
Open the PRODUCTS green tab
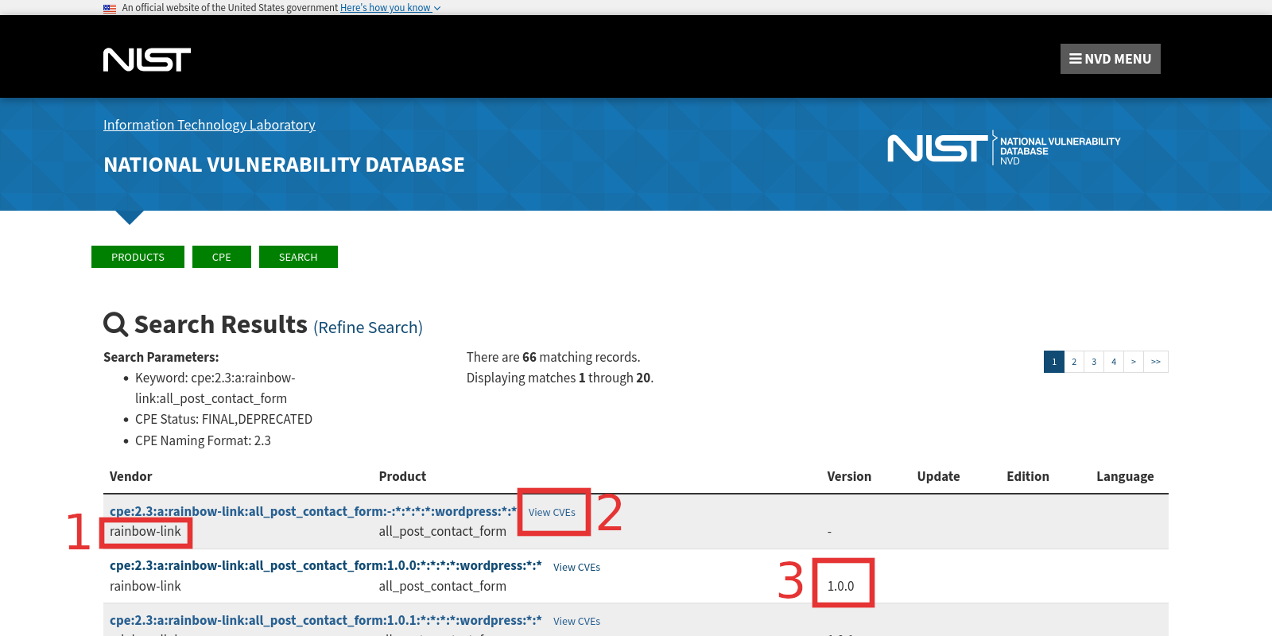tap(138, 257)
